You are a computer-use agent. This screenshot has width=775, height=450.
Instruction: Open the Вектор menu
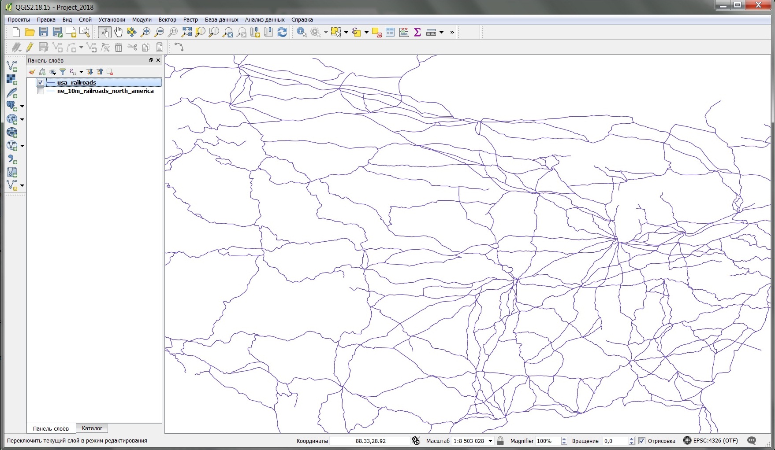[x=167, y=20]
